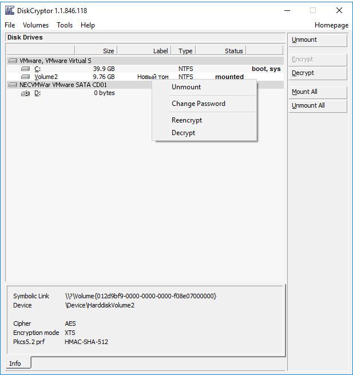Open the Volumes menu
Viewport: 353px width, 375px height.
[36, 25]
